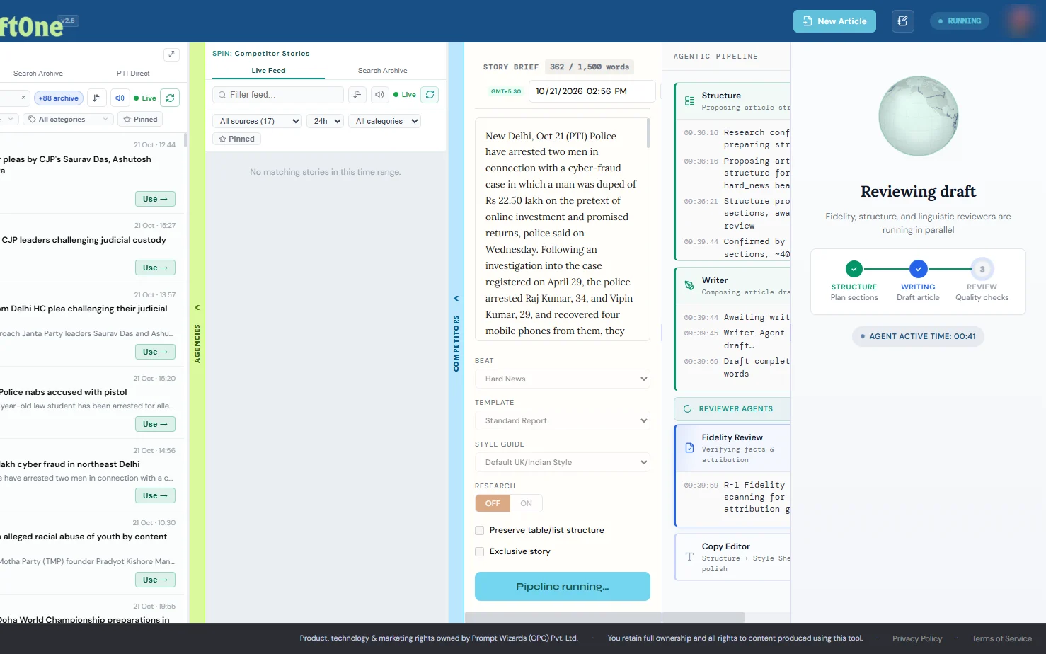Viewport: 1046px width, 654px height.
Task: Open the Beat dropdown showing Hard News
Action: pyautogui.click(x=563, y=379)
